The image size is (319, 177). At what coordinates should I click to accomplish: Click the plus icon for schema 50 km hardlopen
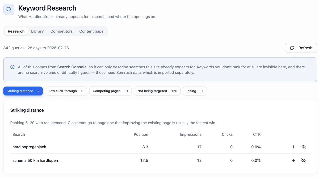click(x=293, y=160)
